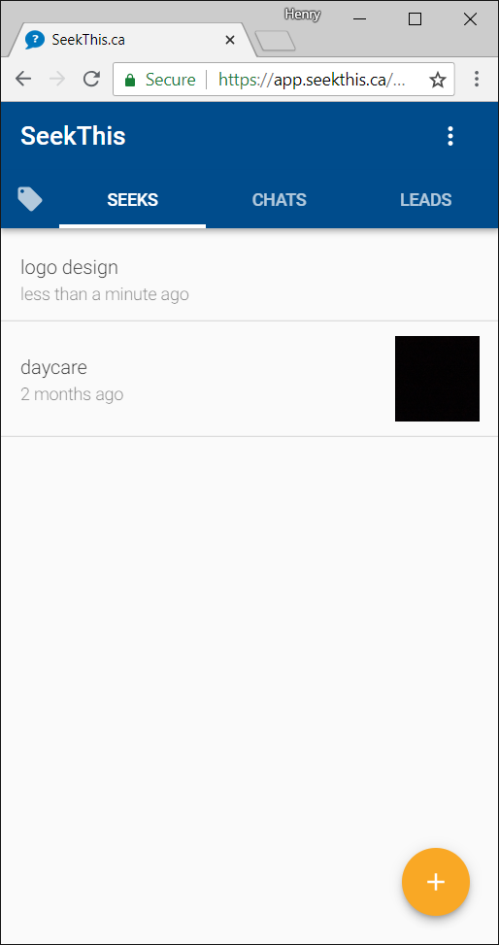
Task: Open Chrome's three-dot customize menu
Action: (477, 79)
